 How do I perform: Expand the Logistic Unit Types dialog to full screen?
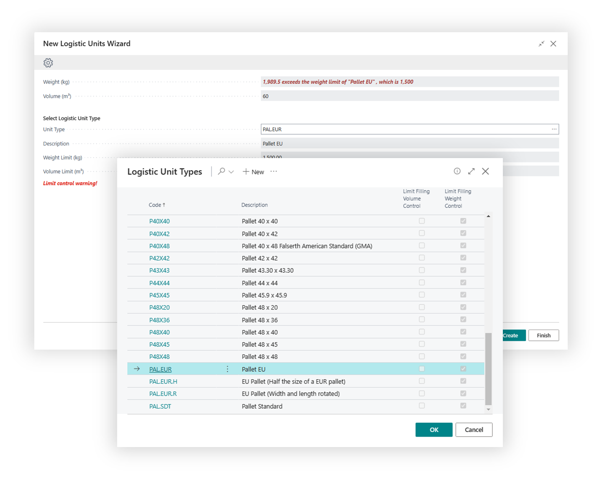click(x=471, y=171)
